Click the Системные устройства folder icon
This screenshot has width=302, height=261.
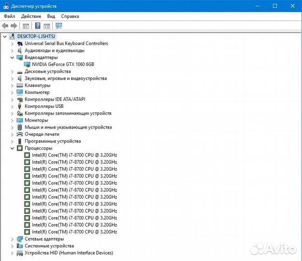[x=20, y=246]
